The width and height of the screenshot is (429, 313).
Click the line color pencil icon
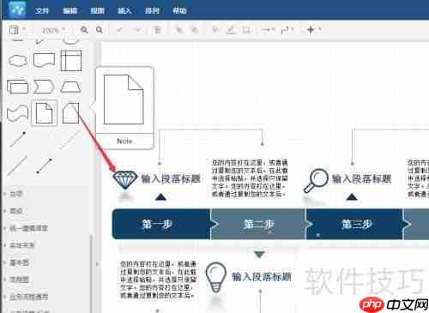(x=231, y=30)
